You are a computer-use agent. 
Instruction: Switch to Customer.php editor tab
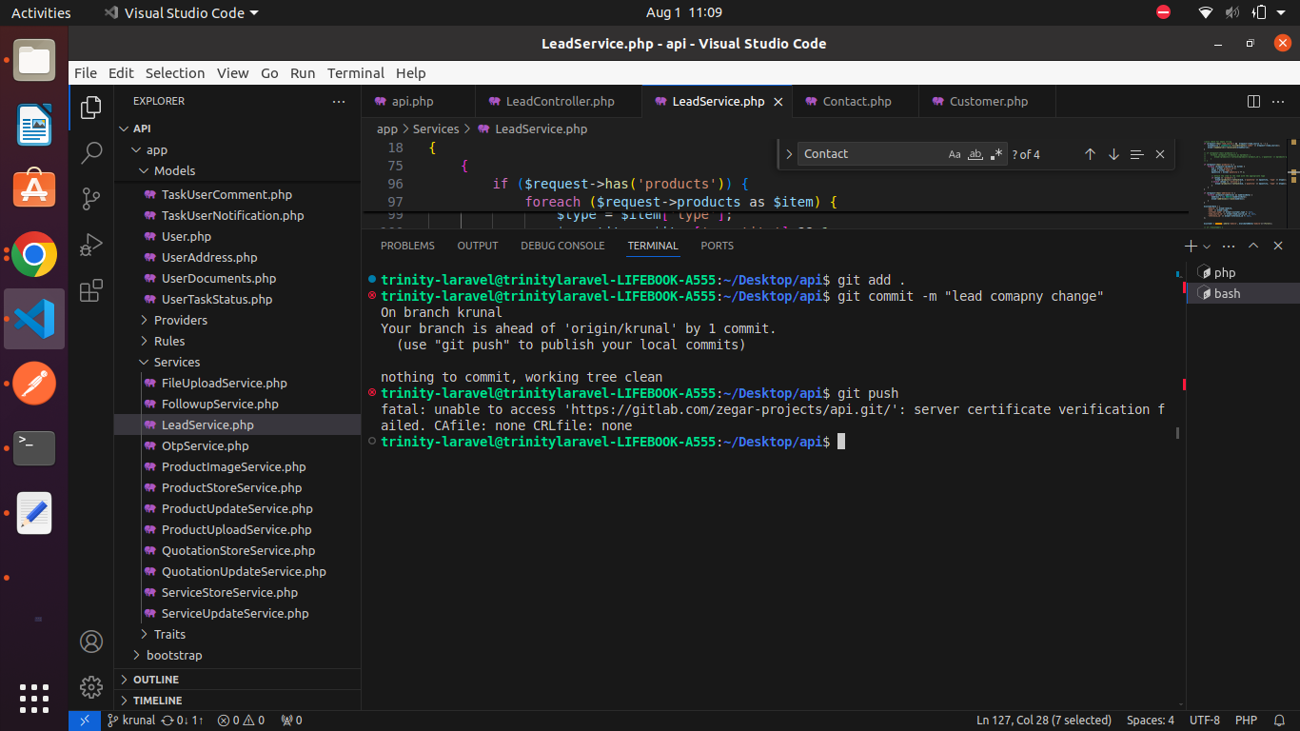coord(987,102)
